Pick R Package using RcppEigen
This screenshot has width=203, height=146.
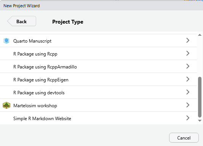(98, 79)
